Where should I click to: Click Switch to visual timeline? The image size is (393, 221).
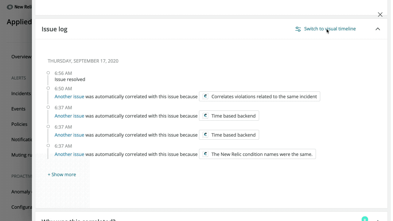click(330, 29)
